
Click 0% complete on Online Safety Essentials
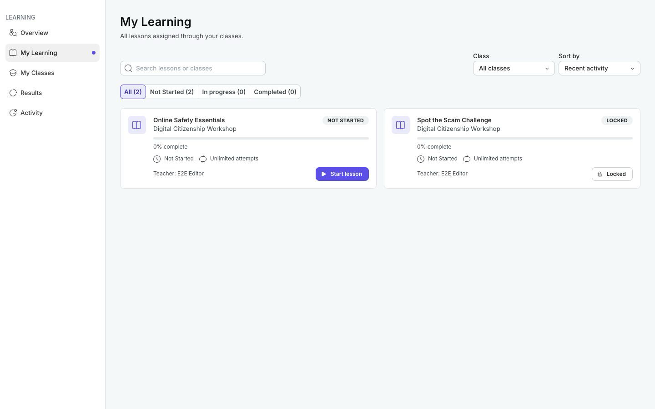[171, 147]
